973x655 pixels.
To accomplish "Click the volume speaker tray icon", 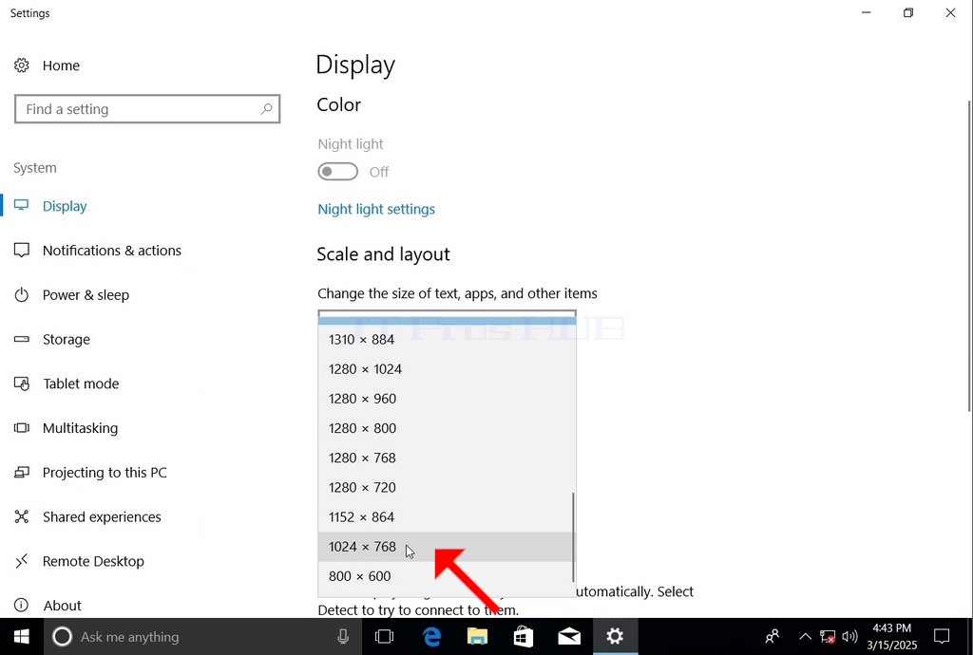I will tap(849, 636).
